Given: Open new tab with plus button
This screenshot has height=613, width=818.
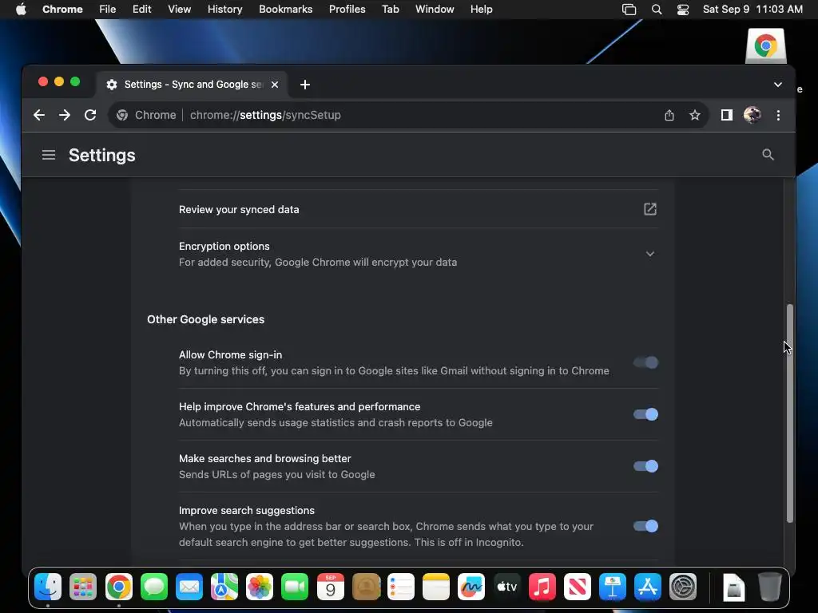Looking at the screenshot, I should (305, 85).
